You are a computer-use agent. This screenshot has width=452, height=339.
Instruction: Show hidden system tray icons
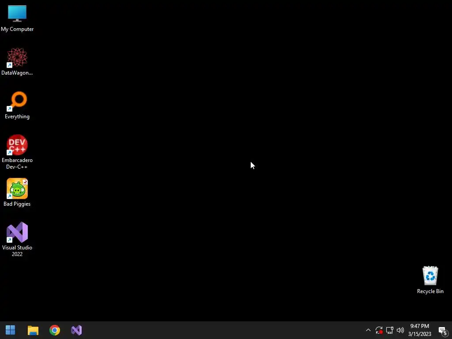click(x=368, y=330)
